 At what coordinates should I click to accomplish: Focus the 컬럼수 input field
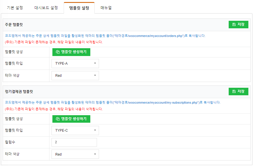pyautogui.click(x=74, y=142)
